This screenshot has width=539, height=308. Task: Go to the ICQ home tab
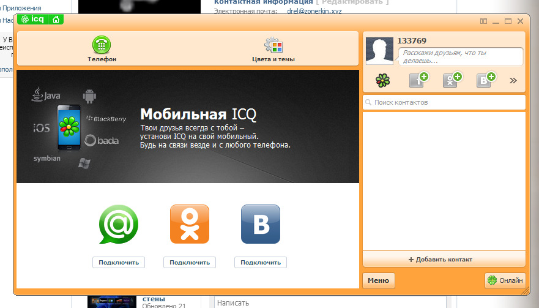click(x=56, y=19)
